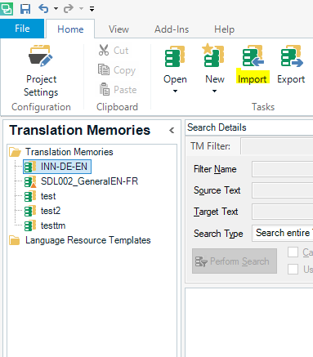Click the Perform Search button
Screen dimensions: 313x357
[x=235, y=261]
